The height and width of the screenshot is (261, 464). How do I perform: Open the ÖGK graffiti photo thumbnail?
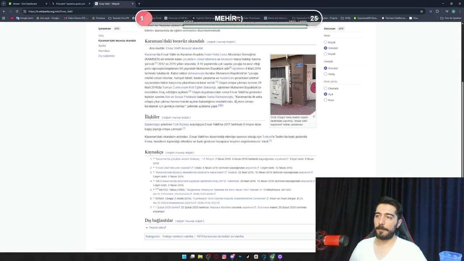pos(293,84)
